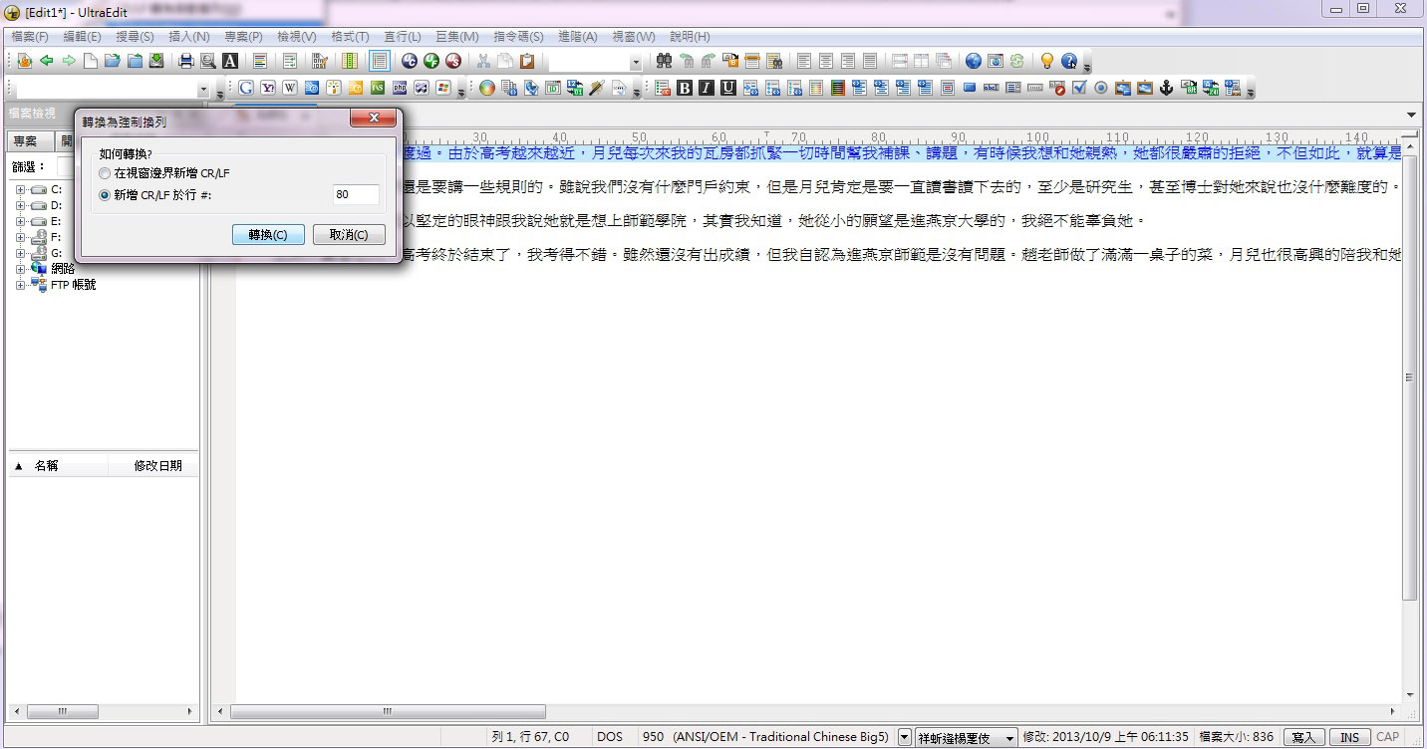This screenshot has height=749, width=1427.
Task: Click the Print printer icon
Action: [x=185, y=61]
